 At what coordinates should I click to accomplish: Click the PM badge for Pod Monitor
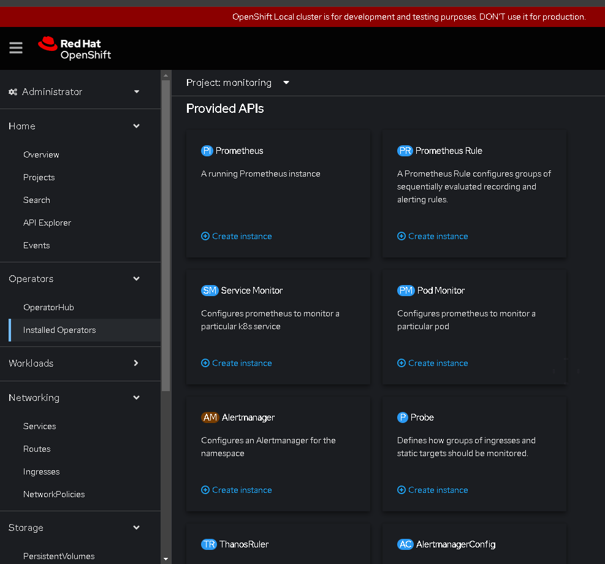point(406,291)
